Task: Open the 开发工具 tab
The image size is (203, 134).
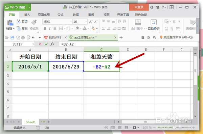Action: click(x=123, y=15)
